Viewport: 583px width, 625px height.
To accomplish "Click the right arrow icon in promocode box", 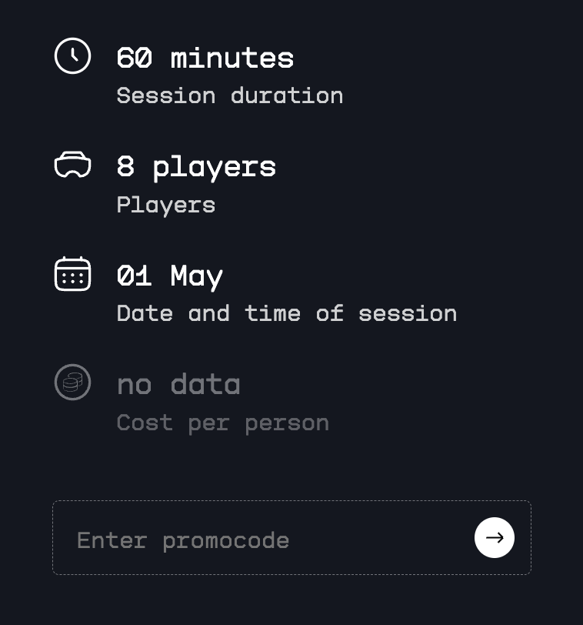I will pyautogui.click(x=495, y=537).
